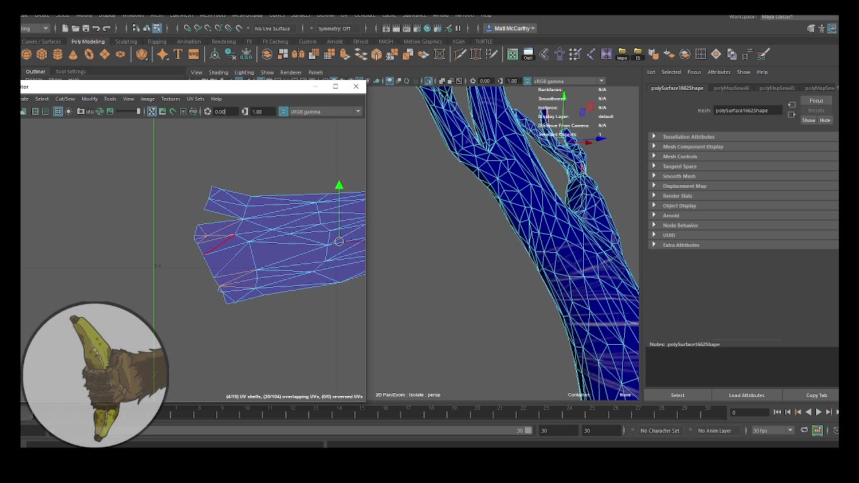
Task: Click the Hide button beside Show
Action: coord(825,120)
